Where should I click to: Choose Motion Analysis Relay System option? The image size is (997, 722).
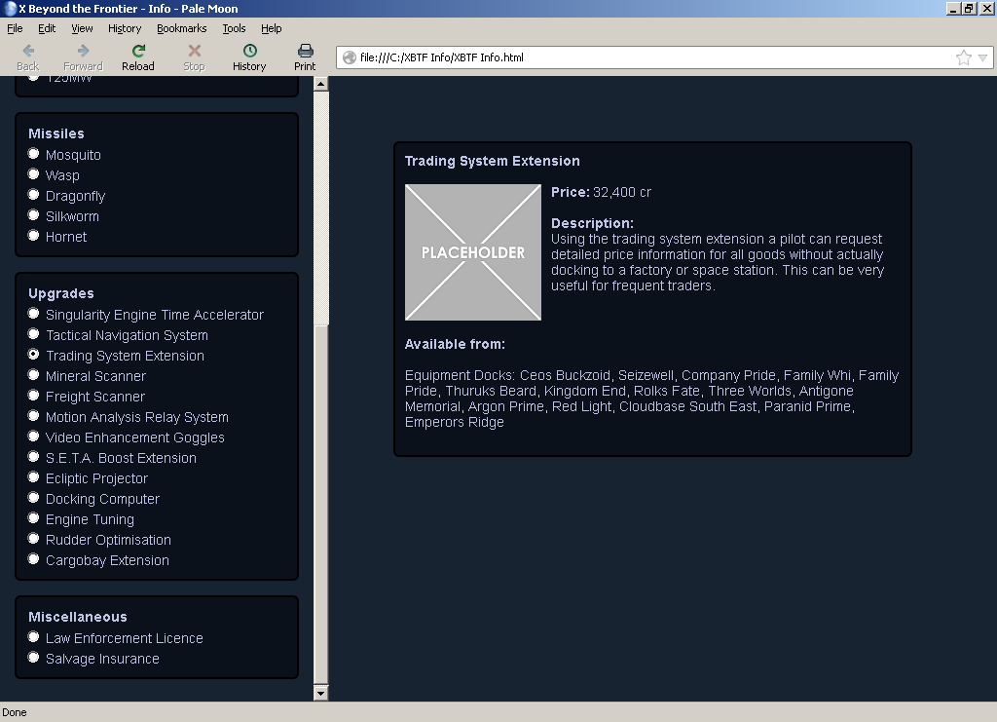(x=34, y=415)
